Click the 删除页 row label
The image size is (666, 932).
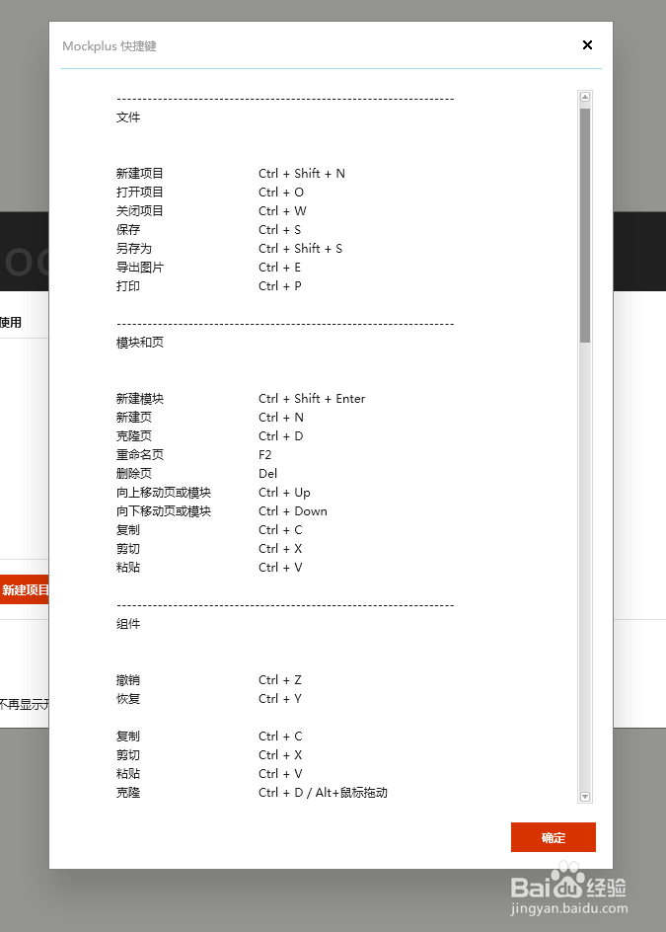click(133, 474)
